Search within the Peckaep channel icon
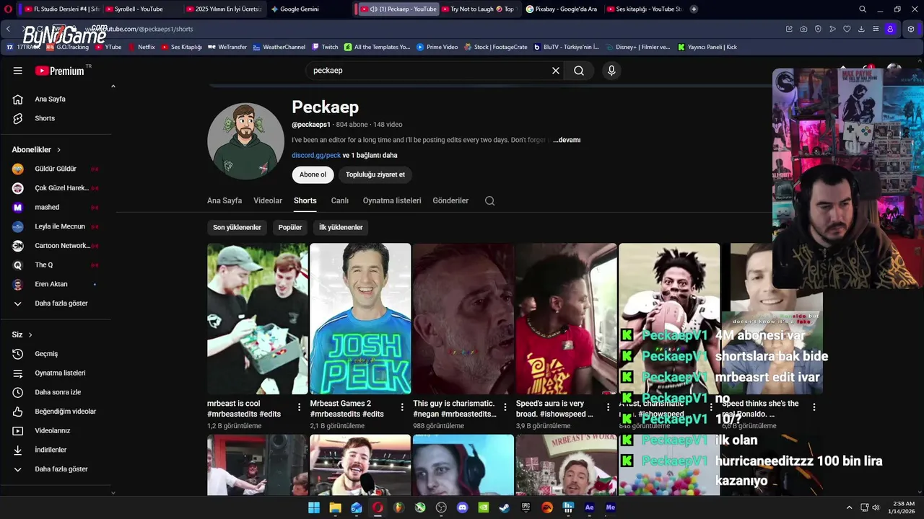Screen dimensions: 924x519 [490, 201]
